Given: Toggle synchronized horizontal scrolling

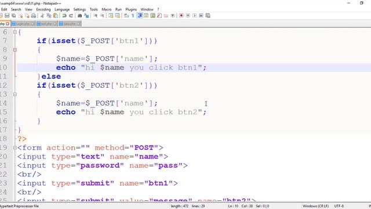Looking at the screenshot, I should [117, 16].
